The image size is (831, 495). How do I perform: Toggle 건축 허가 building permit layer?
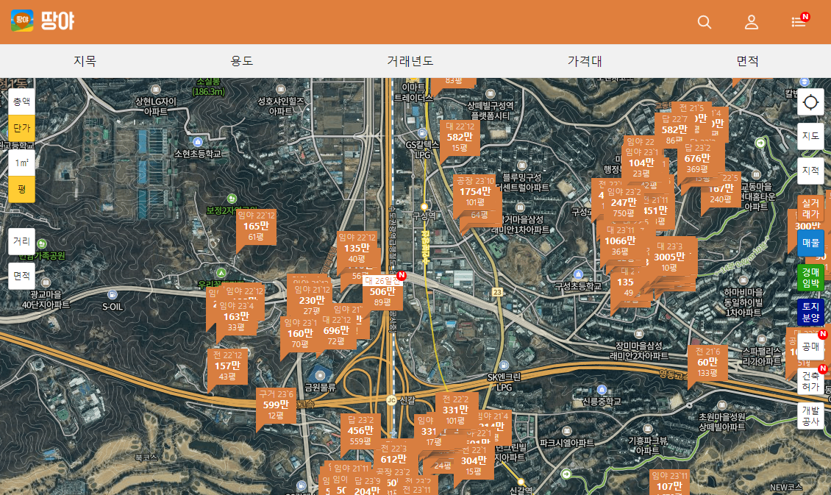(x=810, y=381)
